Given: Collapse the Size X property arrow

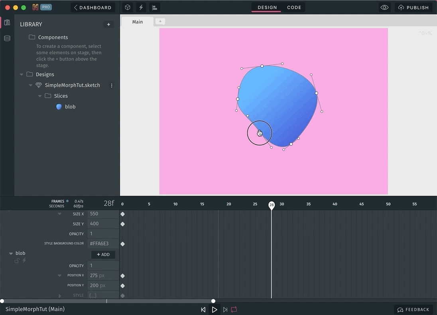Looking at the screenshot, I should (x=60, y=214).
